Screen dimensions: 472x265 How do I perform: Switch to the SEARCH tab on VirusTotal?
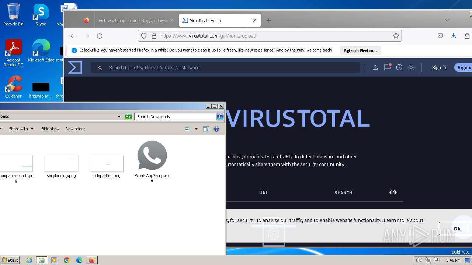click(343, 192)
